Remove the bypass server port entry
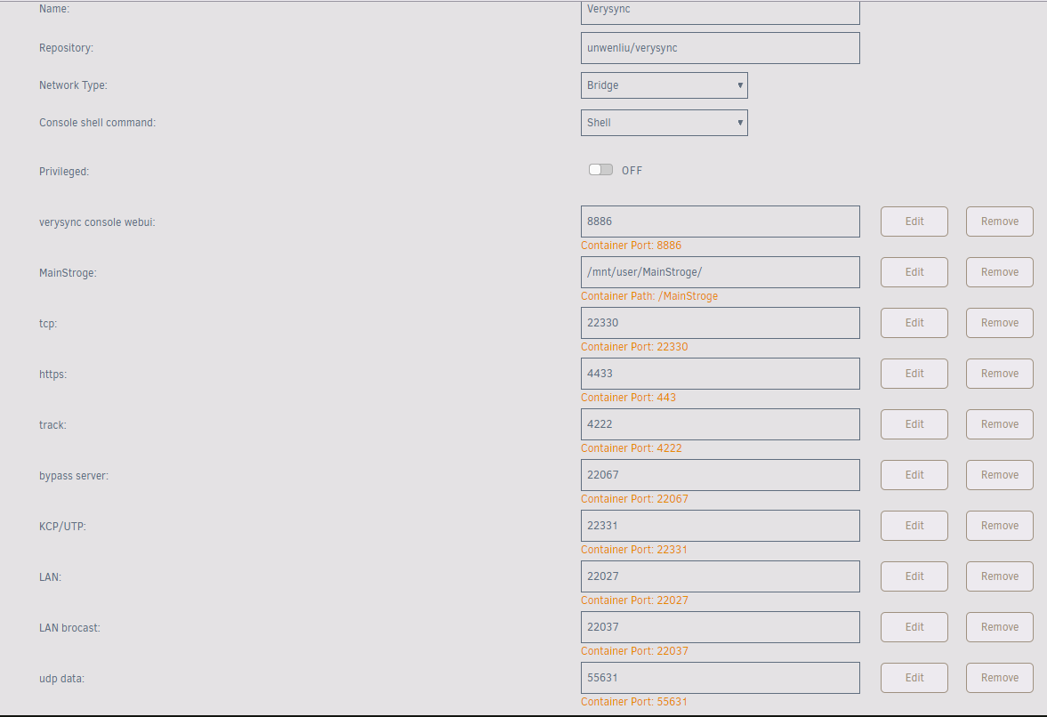This screenshot has width=1047, height=717. tap(999, 475)
